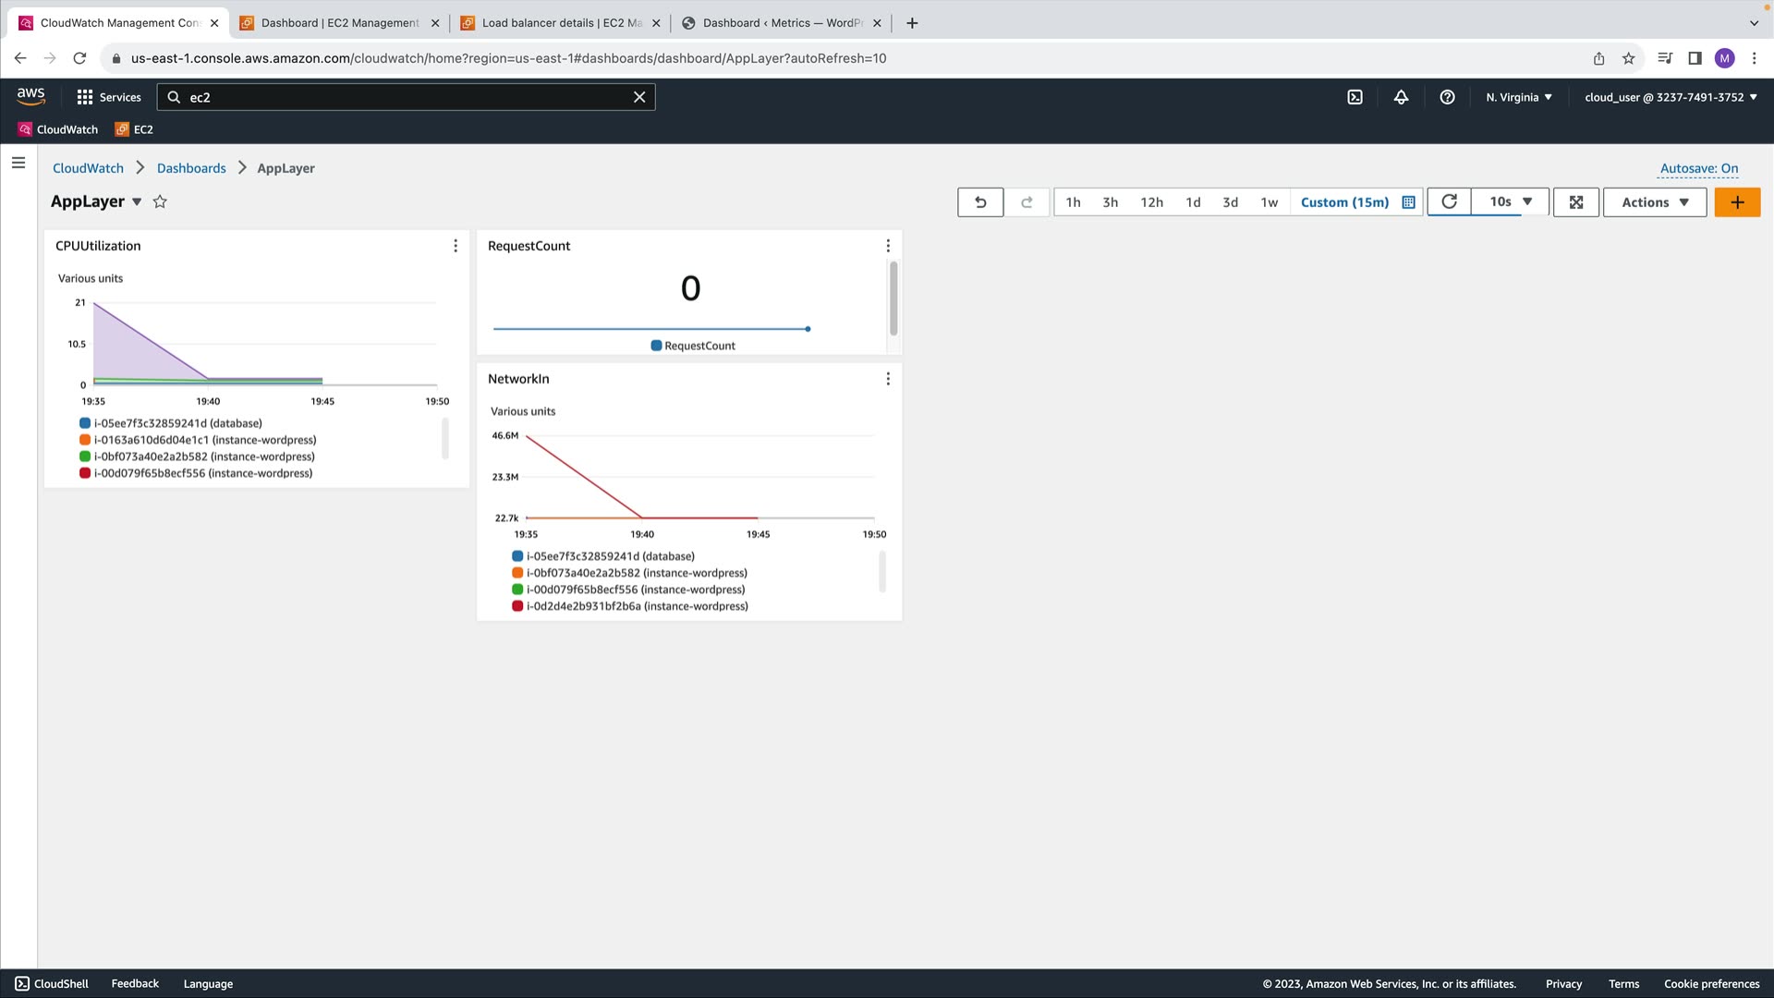
Task: Enter fullscreen dashboard mode
Action: coord(1576,202)
